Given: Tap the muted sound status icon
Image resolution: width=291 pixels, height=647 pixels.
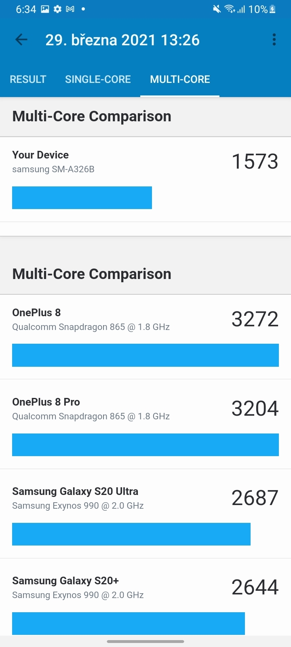Looking at the screenshot, I should (x=217, y=9).
